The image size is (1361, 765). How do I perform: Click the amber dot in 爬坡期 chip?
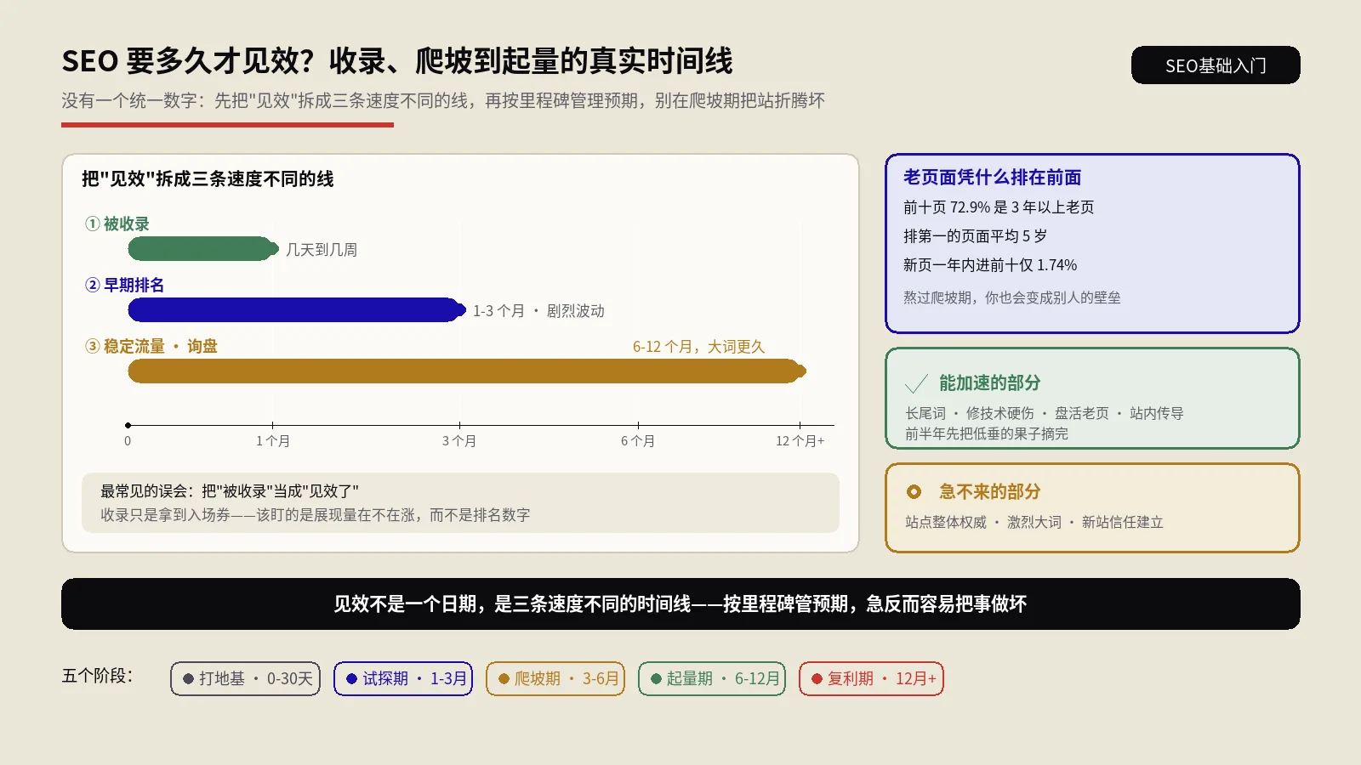[504, 678]
